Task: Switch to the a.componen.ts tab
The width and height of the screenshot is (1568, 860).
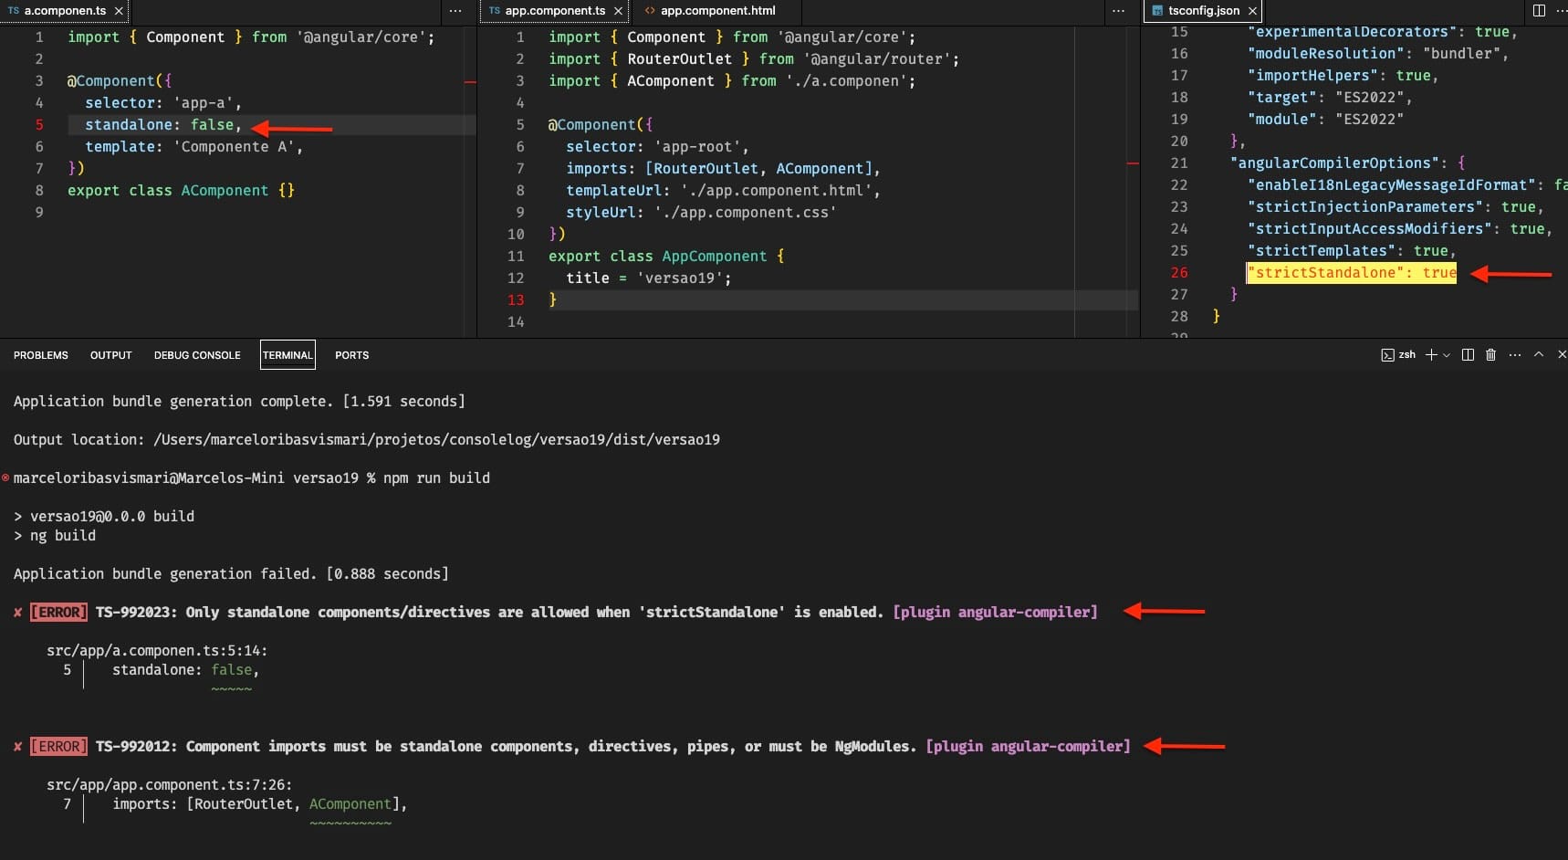Action: tap(65, 11)
